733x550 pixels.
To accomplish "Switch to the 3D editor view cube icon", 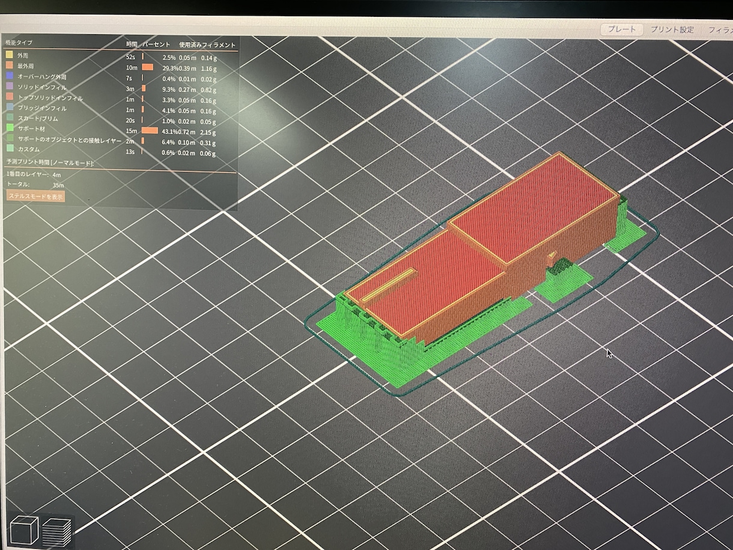I will (24, 531).
